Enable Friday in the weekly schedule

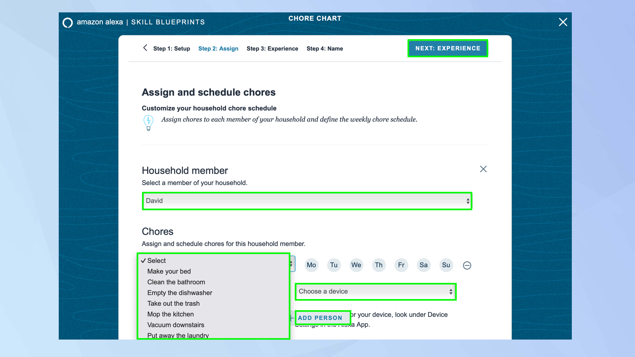pos(401,265)
